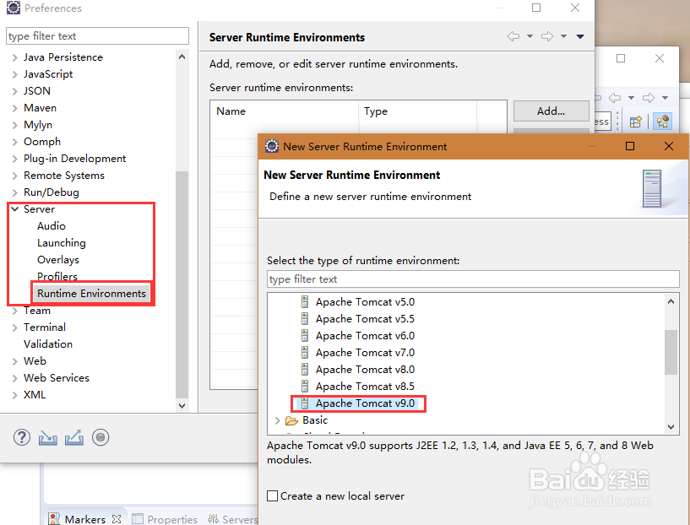
Task: Click Apache Tomcat v5.5 server icon
Action: pos(305,319)
